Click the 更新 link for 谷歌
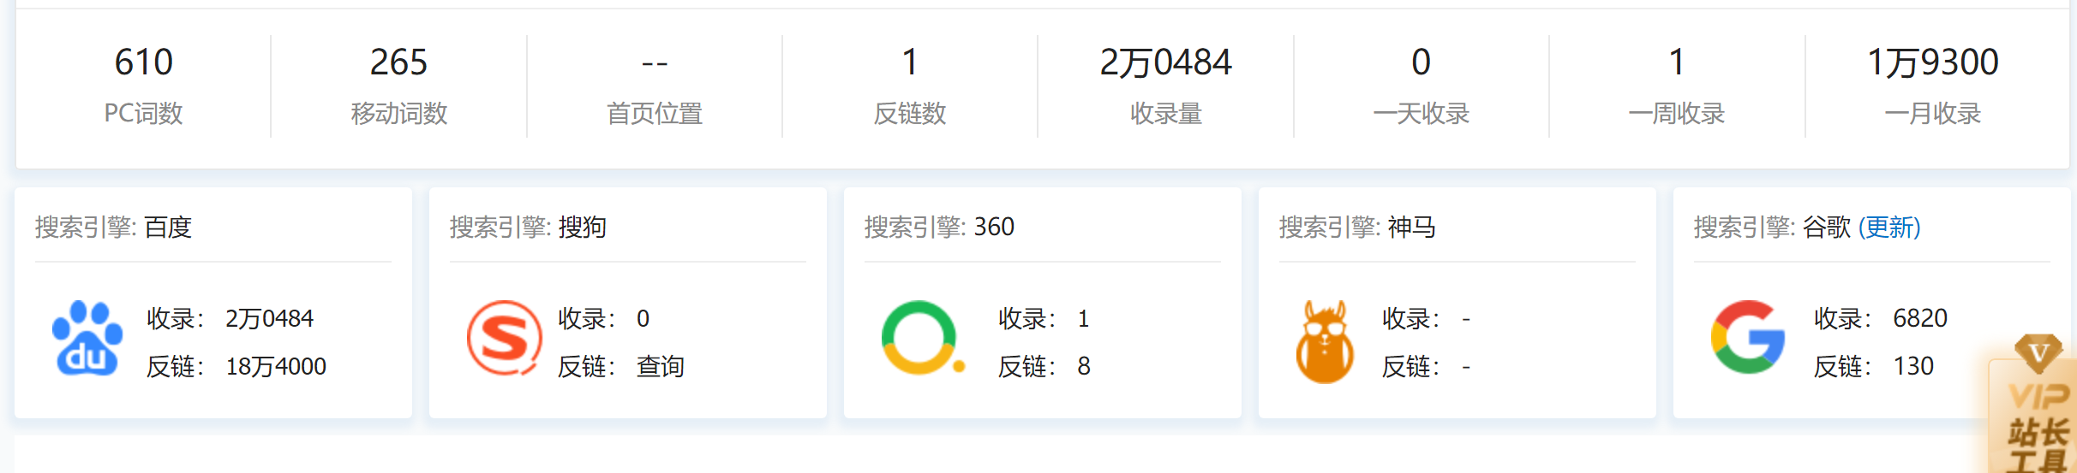The height and width of the screenshot is (473, 2077). click(x=1889, y=227)
